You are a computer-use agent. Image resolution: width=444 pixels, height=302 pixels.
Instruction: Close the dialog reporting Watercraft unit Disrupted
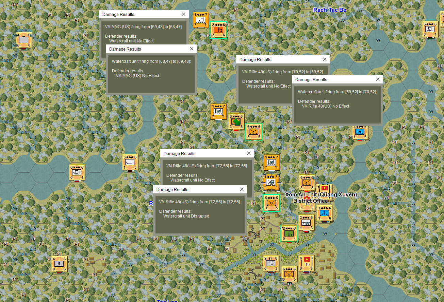(242, 189)
